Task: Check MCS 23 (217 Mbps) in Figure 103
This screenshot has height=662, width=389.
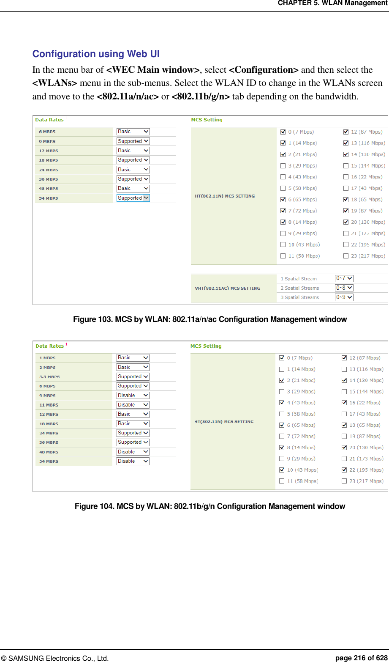Action: (346, 256)
